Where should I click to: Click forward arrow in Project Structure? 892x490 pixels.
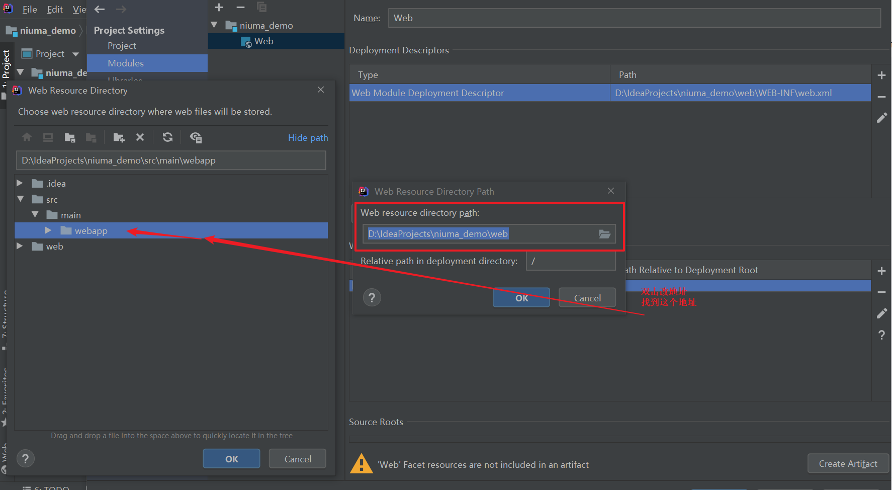121,9
